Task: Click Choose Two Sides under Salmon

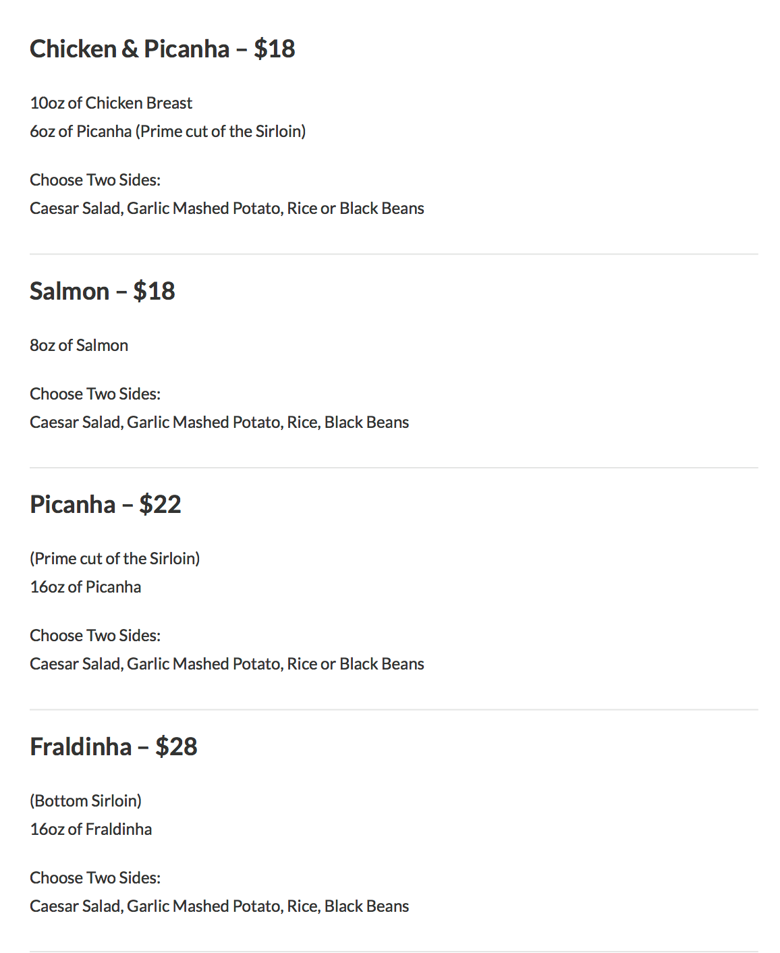Action: 95,393
